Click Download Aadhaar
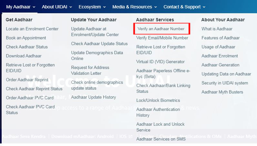 [24, 56]
